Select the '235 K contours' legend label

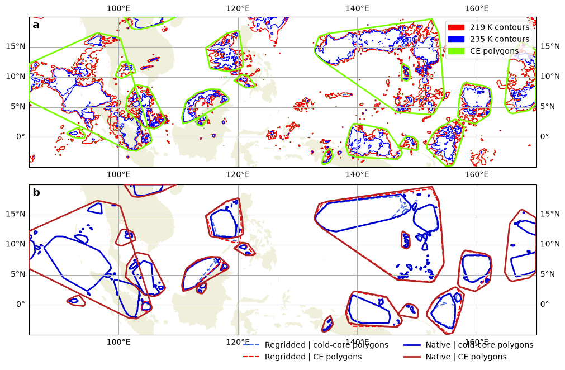(x=500, y=39)
